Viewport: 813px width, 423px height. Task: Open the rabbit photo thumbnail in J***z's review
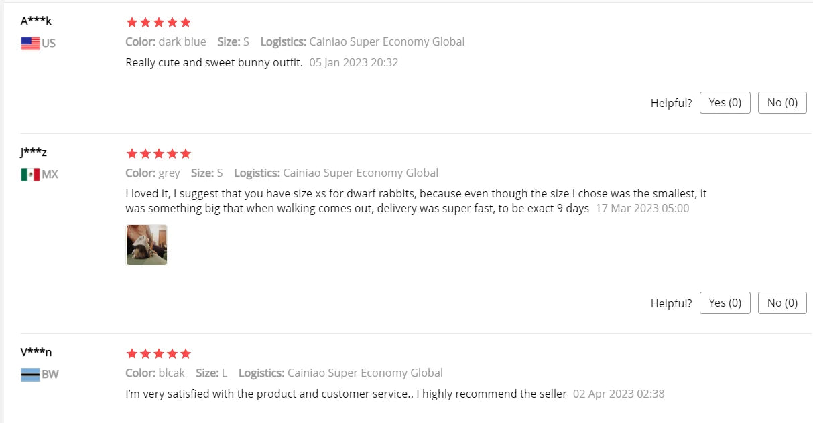147,245
